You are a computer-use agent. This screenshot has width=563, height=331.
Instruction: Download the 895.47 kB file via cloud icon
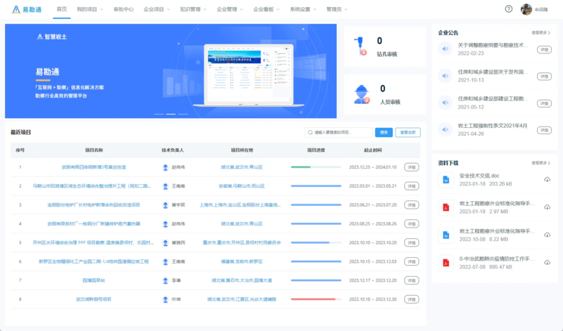point(547,262)
